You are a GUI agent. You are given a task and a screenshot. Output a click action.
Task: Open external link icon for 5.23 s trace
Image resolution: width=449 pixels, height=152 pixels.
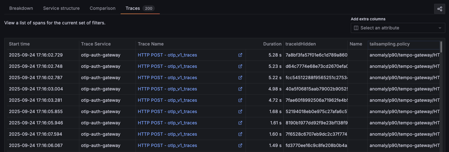tap(240, 66)
